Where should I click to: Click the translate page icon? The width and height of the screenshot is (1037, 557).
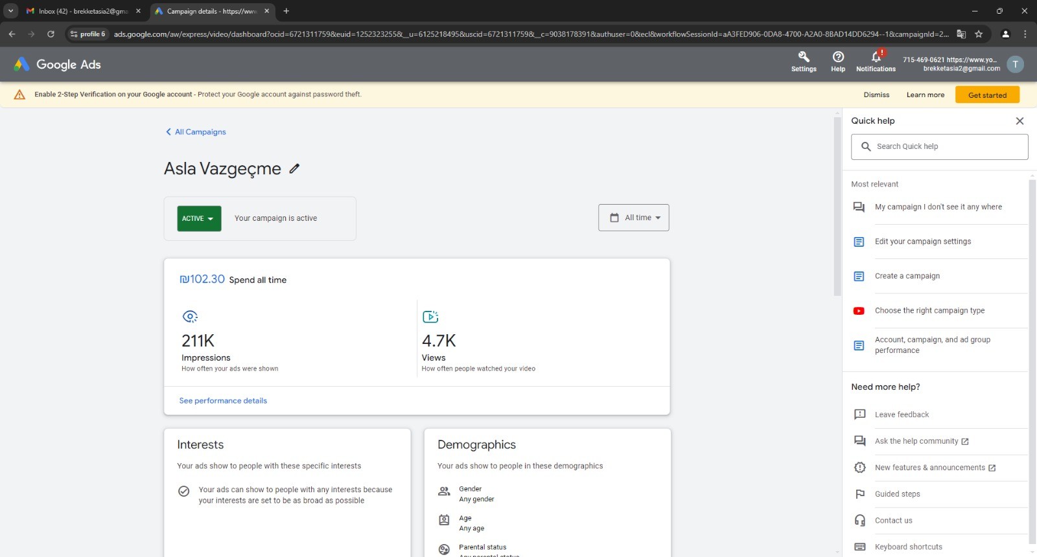(961, 34)
